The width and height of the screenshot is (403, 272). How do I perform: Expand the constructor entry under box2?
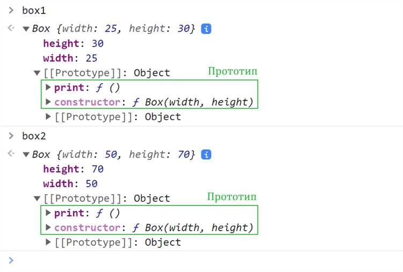[48, 227]
